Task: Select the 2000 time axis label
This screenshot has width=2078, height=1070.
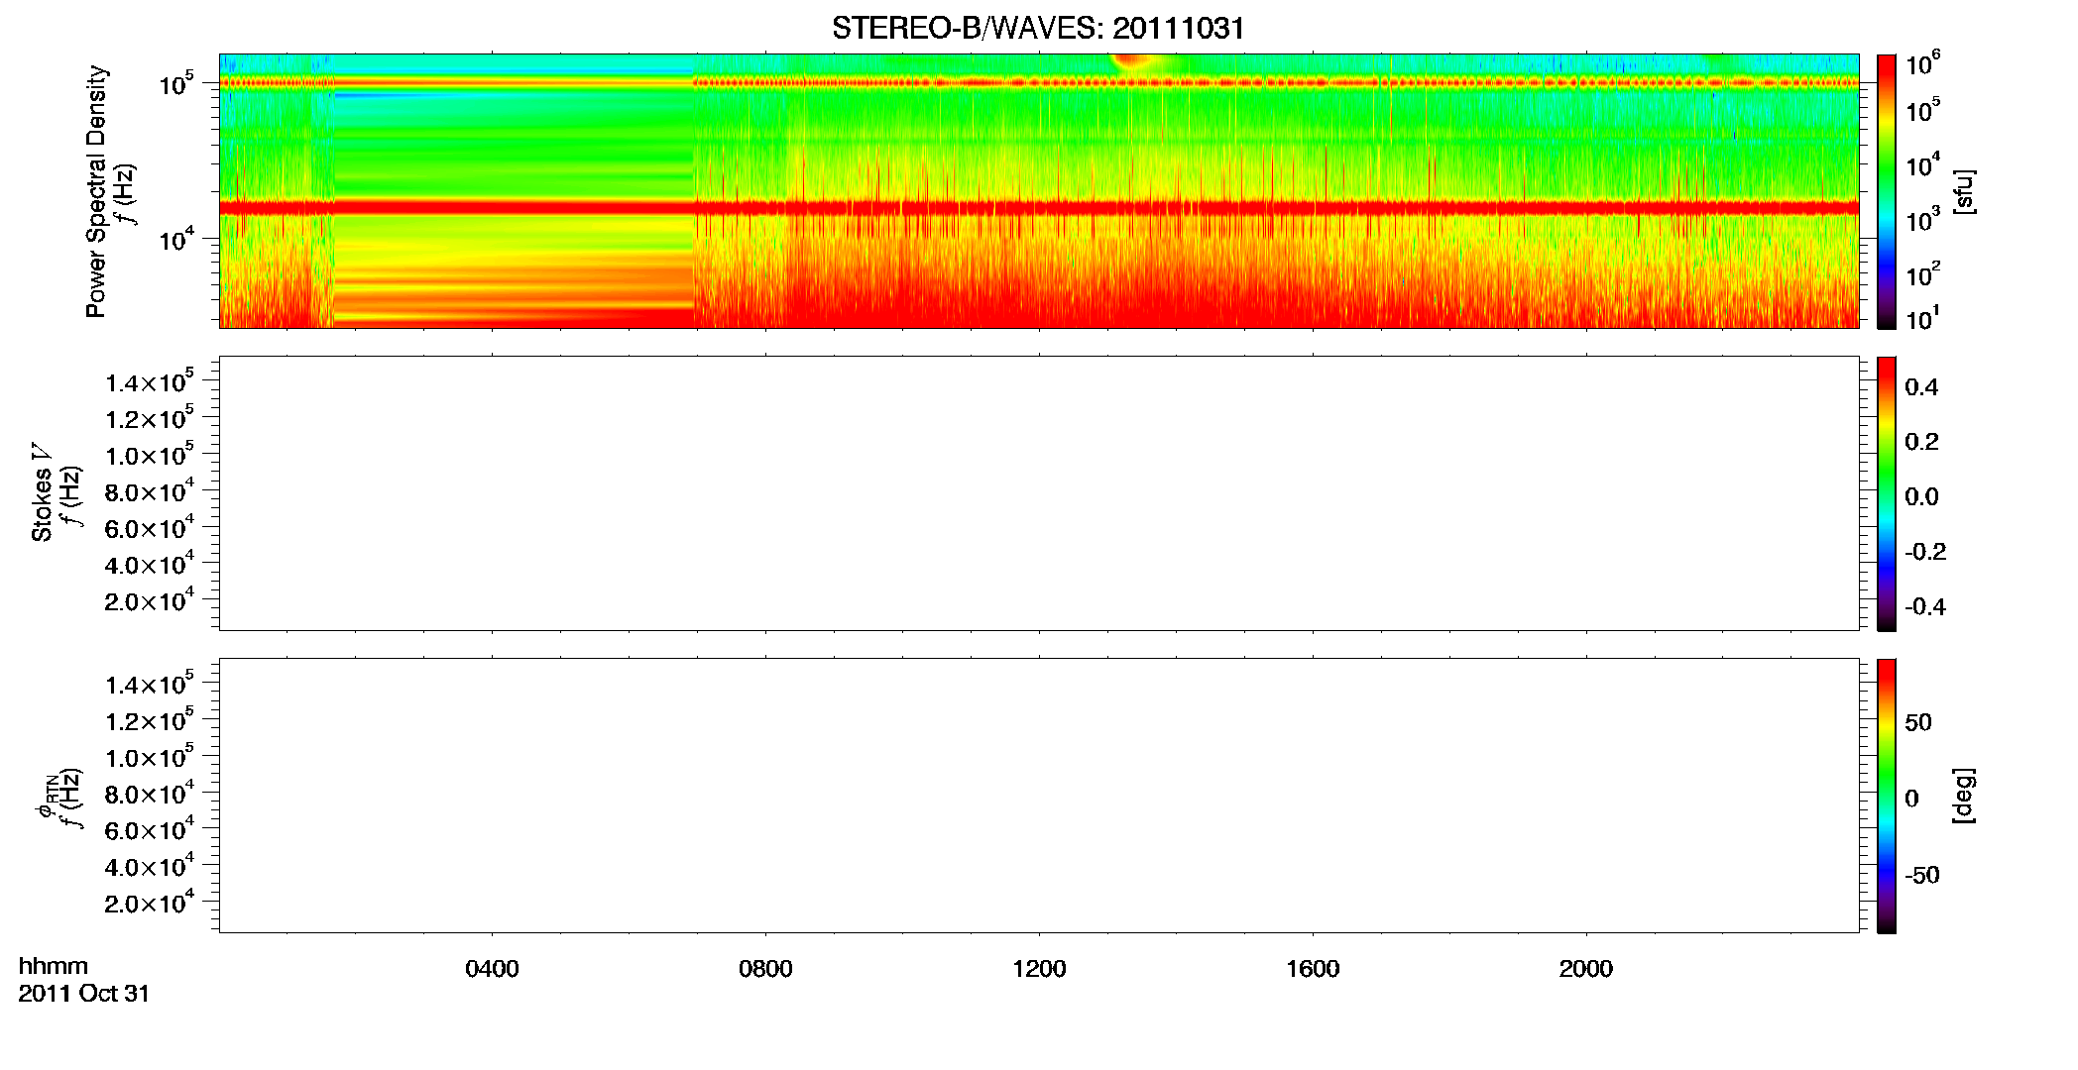Action: [1586, 968]
